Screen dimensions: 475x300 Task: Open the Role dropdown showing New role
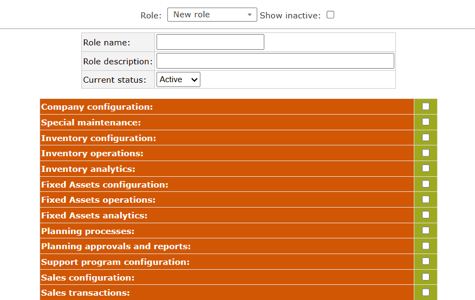click(x=212, y=15)
